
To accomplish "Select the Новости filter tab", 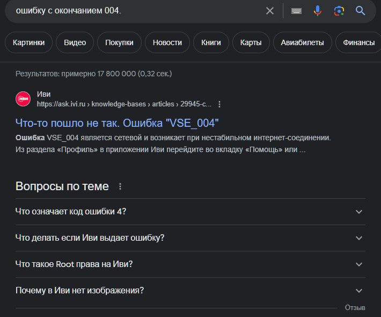I will (x=167, y=42).
